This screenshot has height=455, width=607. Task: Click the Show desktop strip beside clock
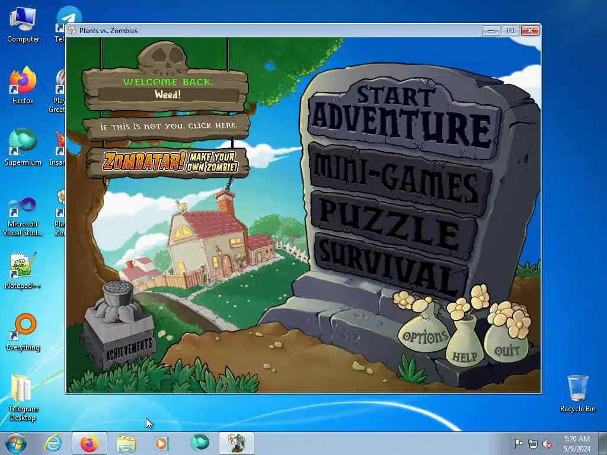click(603, 443)
